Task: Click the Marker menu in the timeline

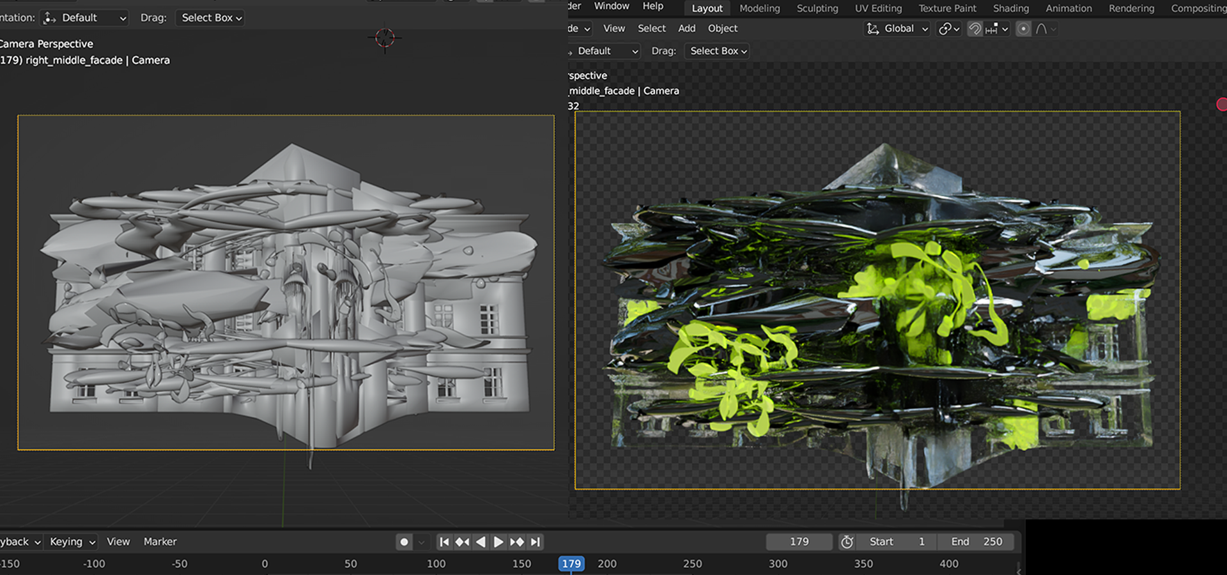Action: [x=160, y=542]
